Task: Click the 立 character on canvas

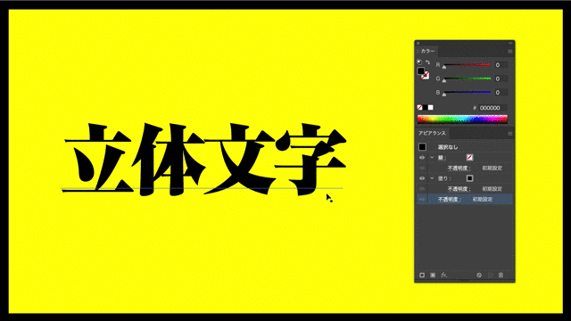Action: [x=98, y=159]
